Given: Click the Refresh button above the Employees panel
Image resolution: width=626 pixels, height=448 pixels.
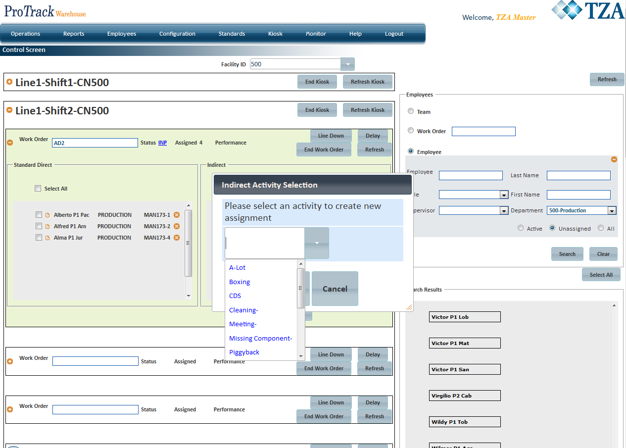Looking at the screenshot, I should pos(607,79).
